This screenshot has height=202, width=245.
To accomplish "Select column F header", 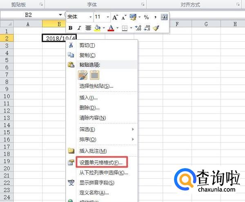I will (177, 24).
